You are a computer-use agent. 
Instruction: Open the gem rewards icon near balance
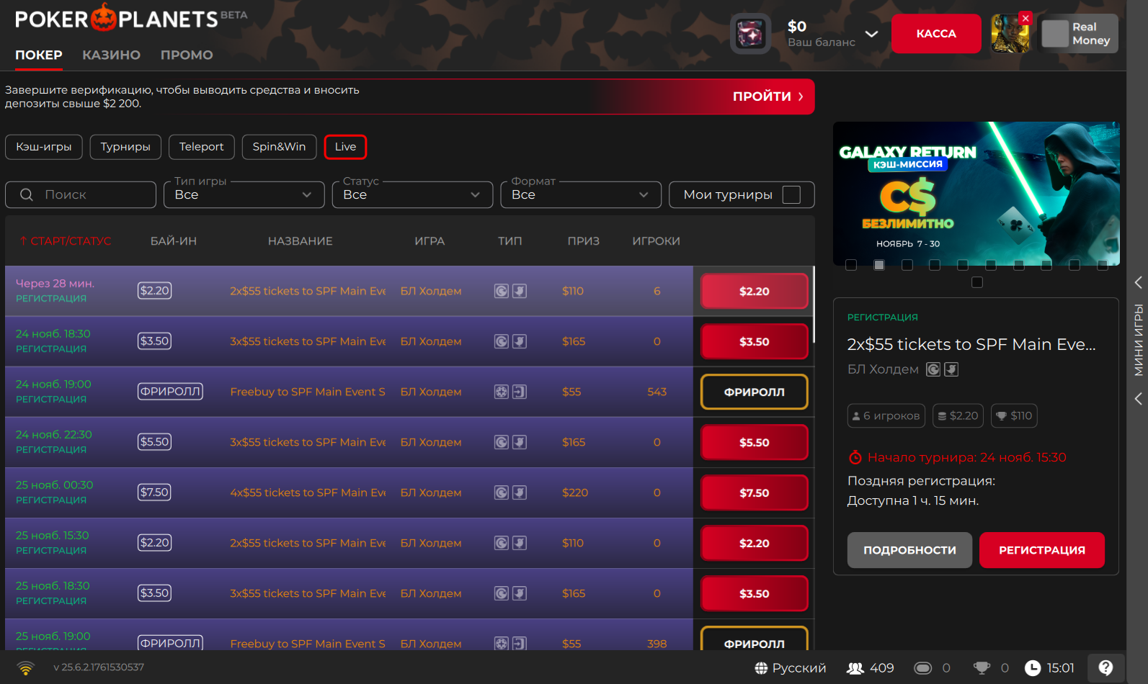point(750,34)
